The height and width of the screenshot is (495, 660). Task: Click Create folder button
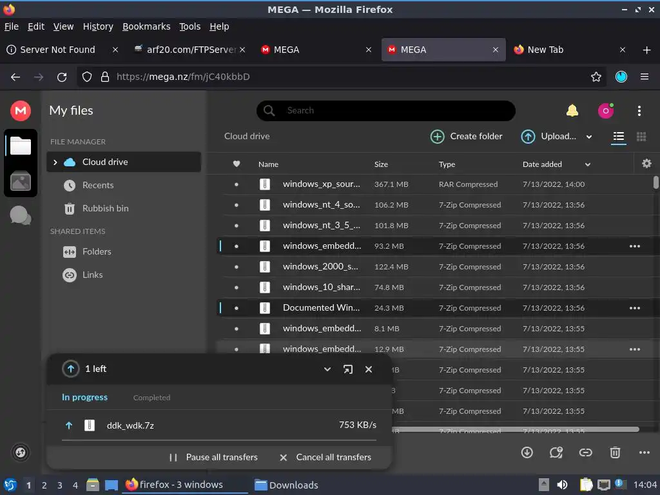tap(467, 137)
